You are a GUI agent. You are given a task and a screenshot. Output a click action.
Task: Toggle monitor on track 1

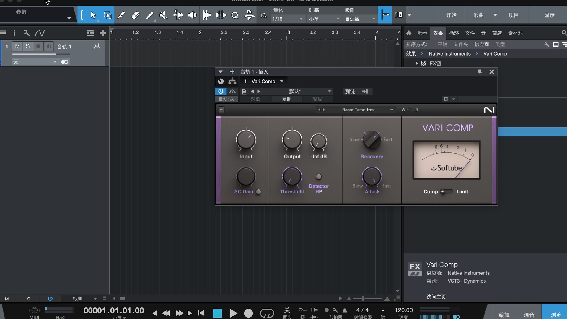point(49,46)
